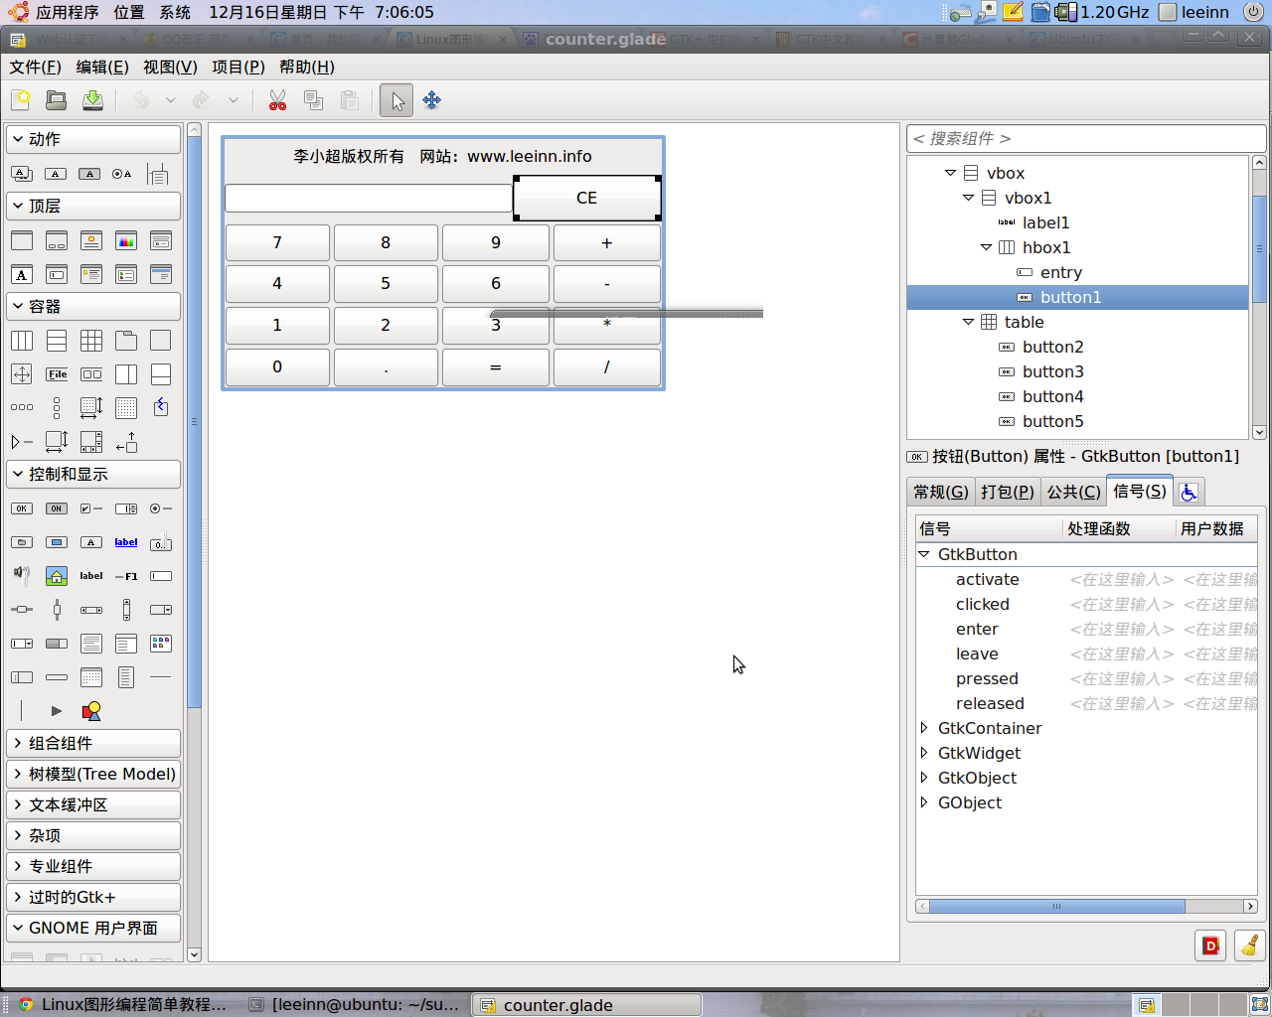Click handler cell for clicked signal
This screenshot has height=1017, width=1272.
[1121, 604]
